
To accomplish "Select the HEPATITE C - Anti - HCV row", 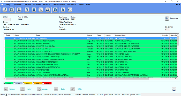I will point(91,51).
